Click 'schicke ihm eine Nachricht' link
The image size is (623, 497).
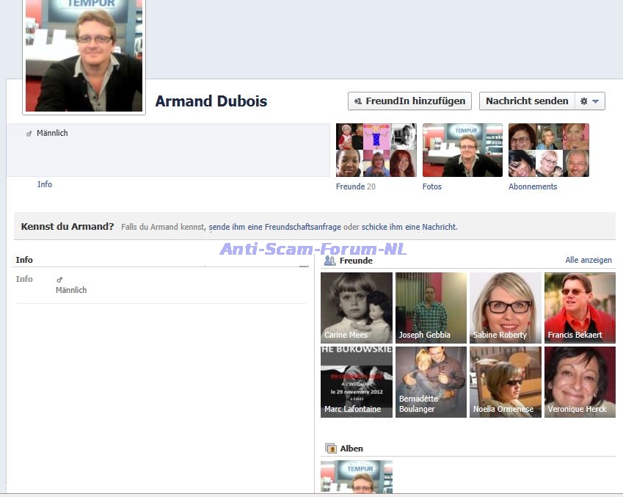pyautogui.click(x=409, y=228)
